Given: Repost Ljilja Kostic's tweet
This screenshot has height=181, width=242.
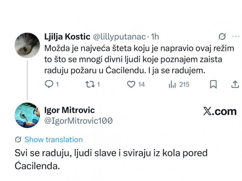Looking at the screenshot, I should pyautogui.click(x=90, y=84).
